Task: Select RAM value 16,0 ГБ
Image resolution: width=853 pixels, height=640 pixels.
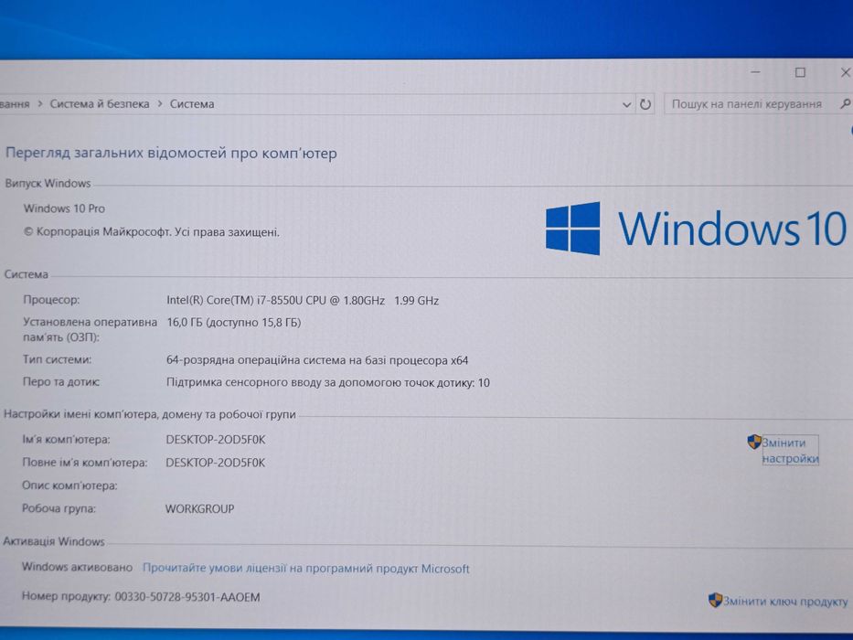Action: 234,322
